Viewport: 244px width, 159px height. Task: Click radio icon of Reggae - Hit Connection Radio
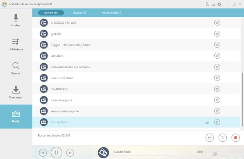pyautogui.click(x=44, y=45)
